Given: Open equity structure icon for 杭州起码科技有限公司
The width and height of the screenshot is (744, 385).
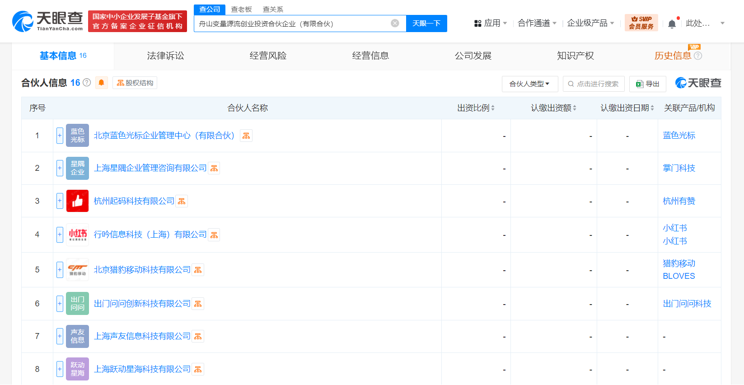Looking at the screenshot, I should point(182,201).
